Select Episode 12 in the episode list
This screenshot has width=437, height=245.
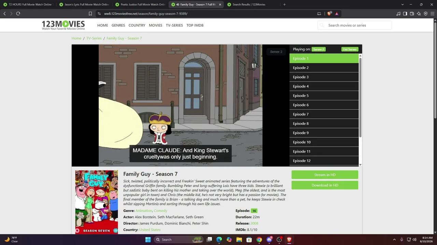tap(324, 161)
